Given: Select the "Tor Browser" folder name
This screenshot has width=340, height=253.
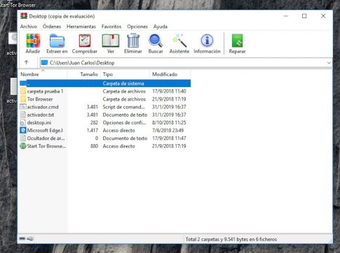Looking at the screenshot, I should (x=40, y=99).
